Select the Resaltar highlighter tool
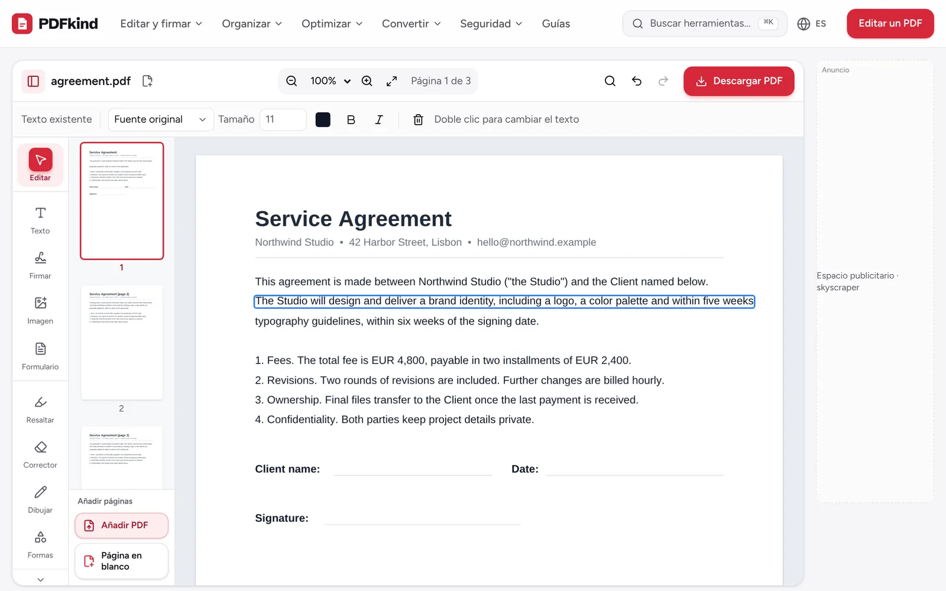This screenshot has width=946, height=591. (40, 410)
